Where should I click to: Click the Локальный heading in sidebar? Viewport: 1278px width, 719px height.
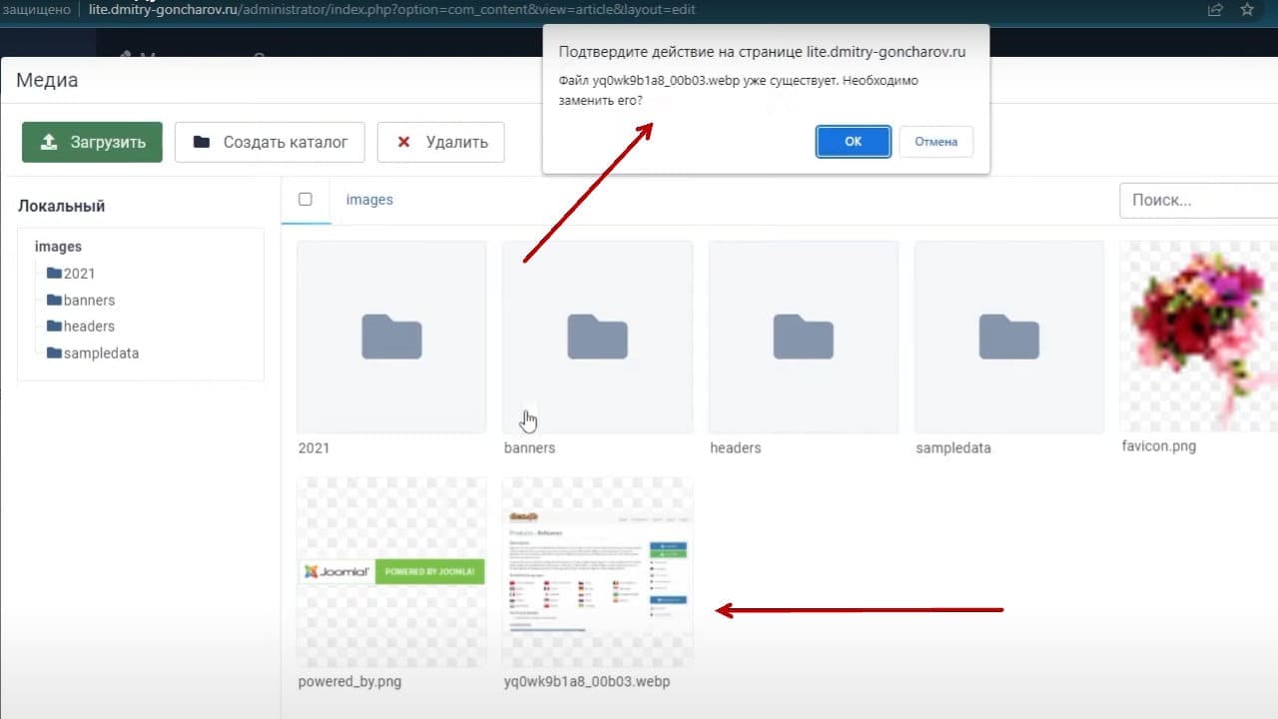(62, 206)
